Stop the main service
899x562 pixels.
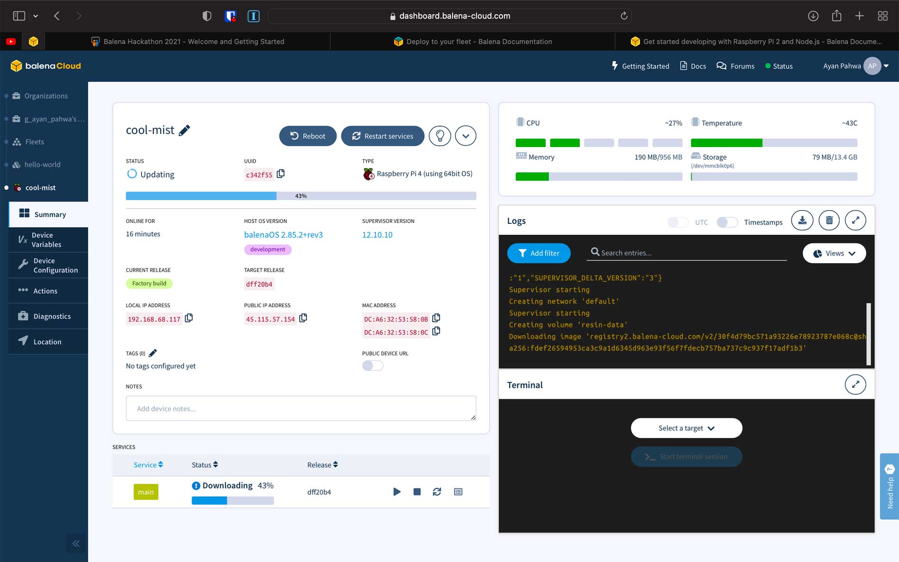(x=417, y=492)
